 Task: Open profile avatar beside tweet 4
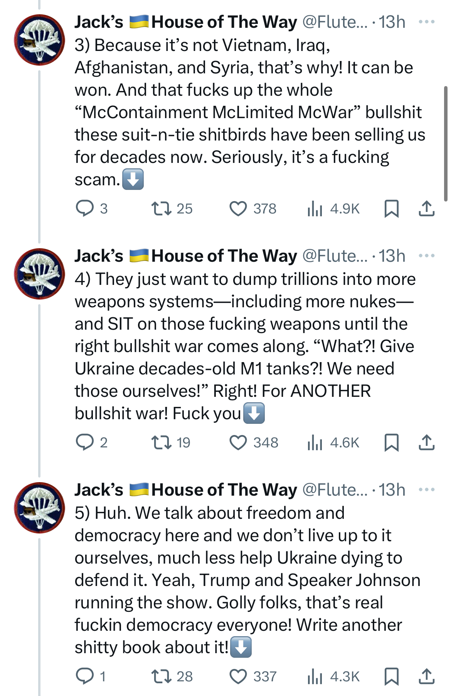(39, 274)
